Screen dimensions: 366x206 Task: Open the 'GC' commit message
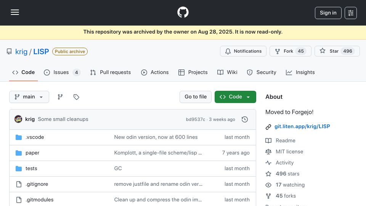(x=118, y=168)
